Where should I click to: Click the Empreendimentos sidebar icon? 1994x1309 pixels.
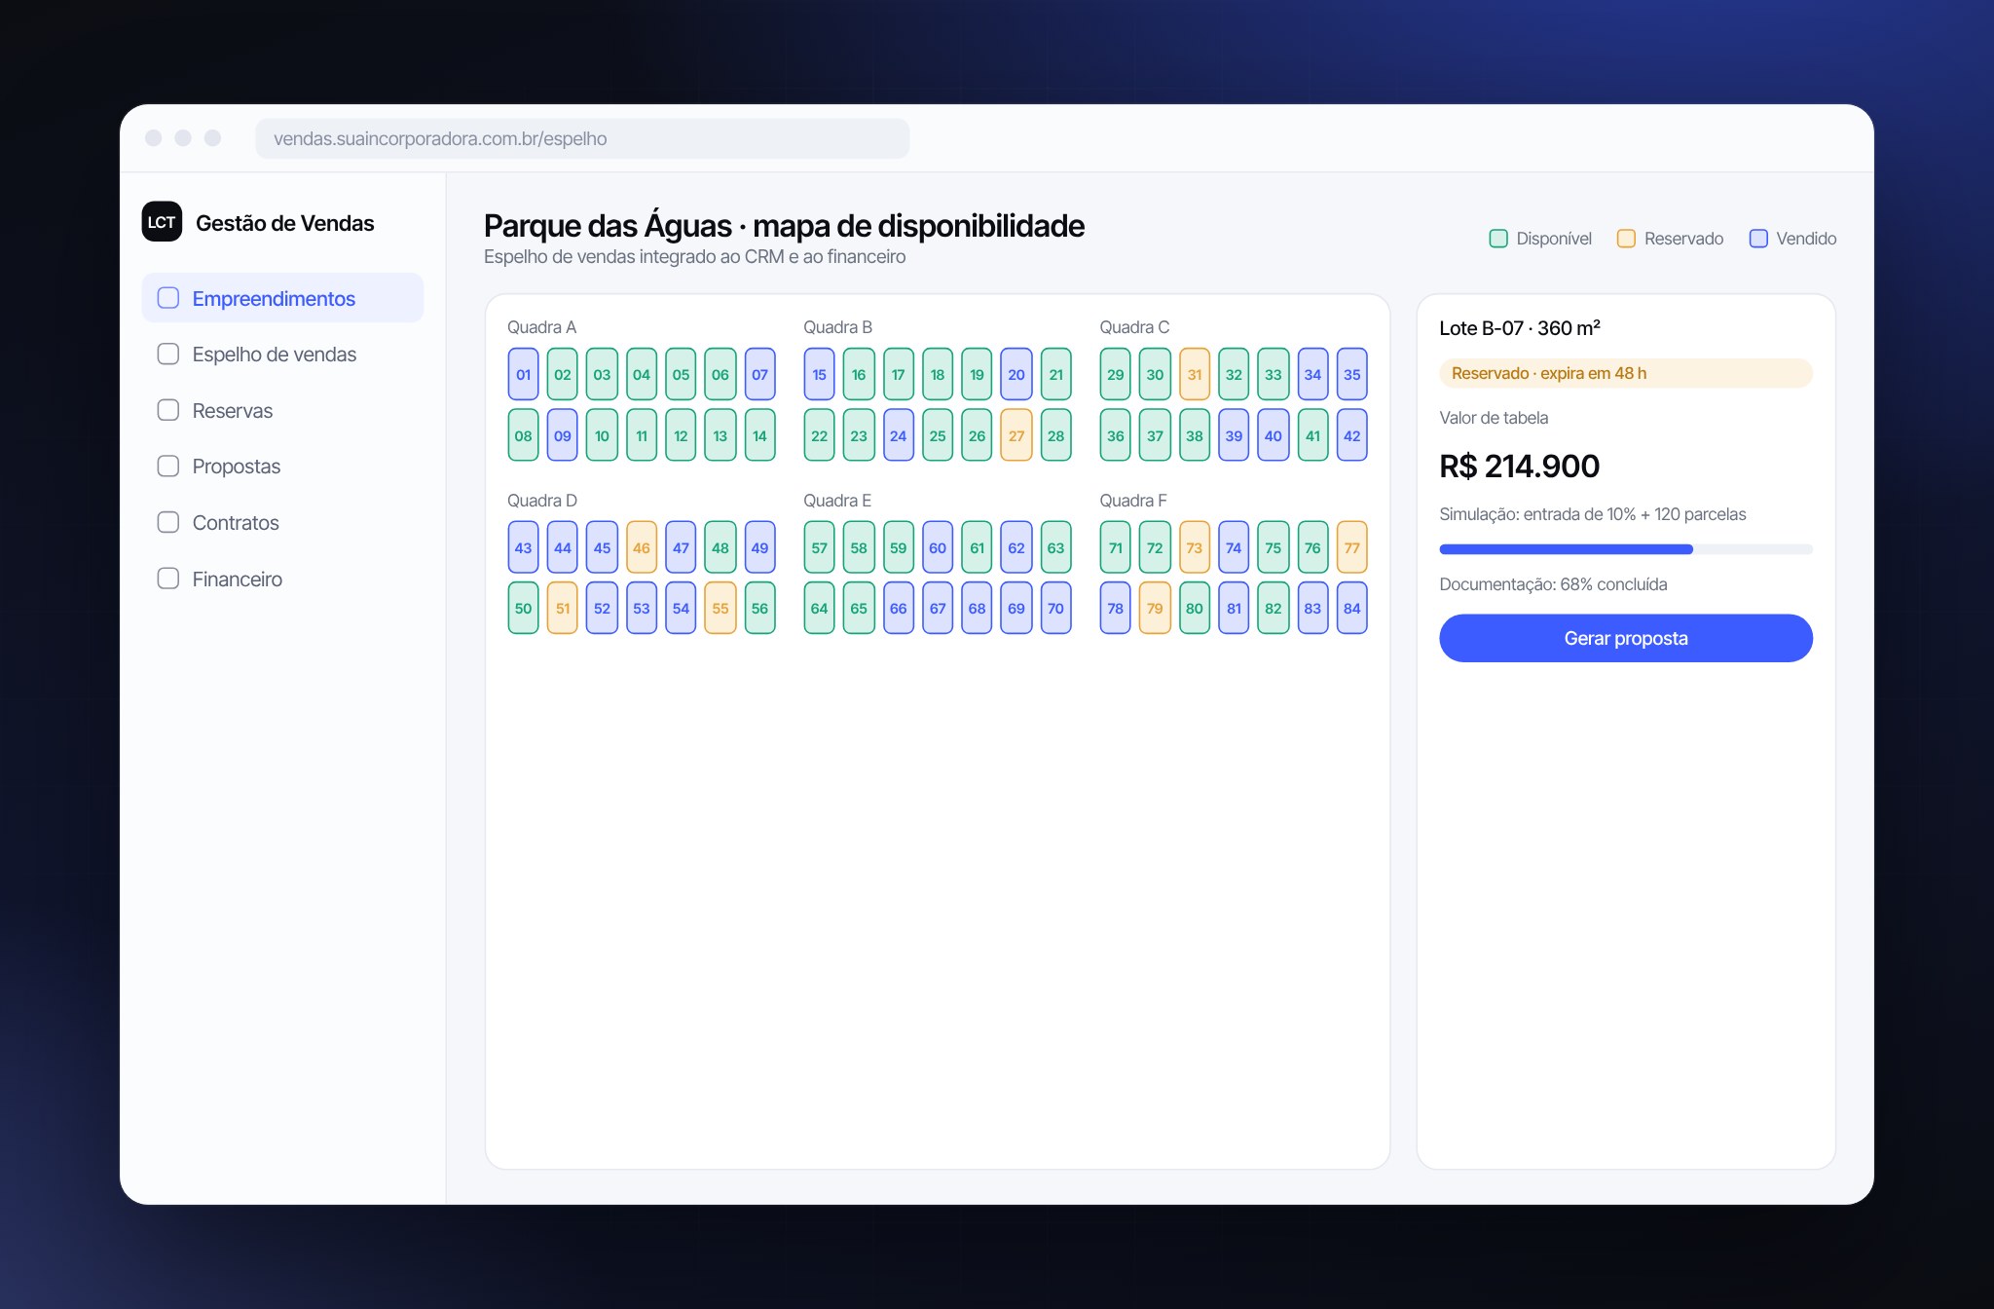[x=168, y=298]
